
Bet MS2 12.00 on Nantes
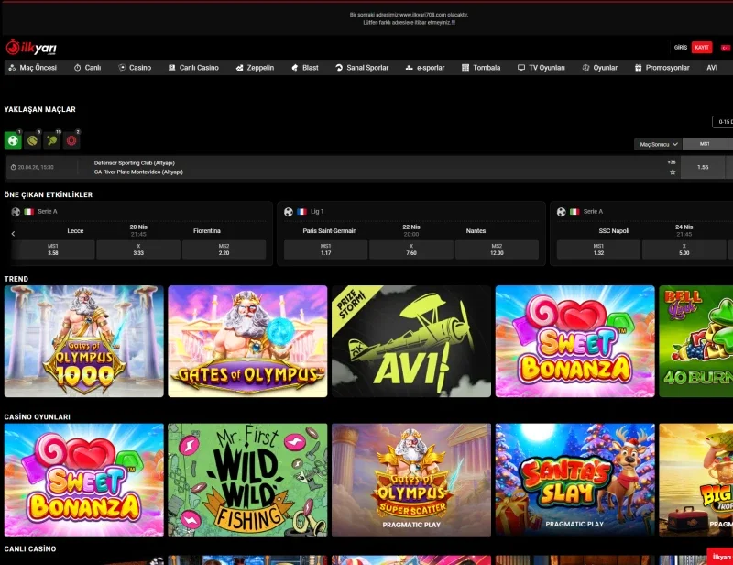497,249
